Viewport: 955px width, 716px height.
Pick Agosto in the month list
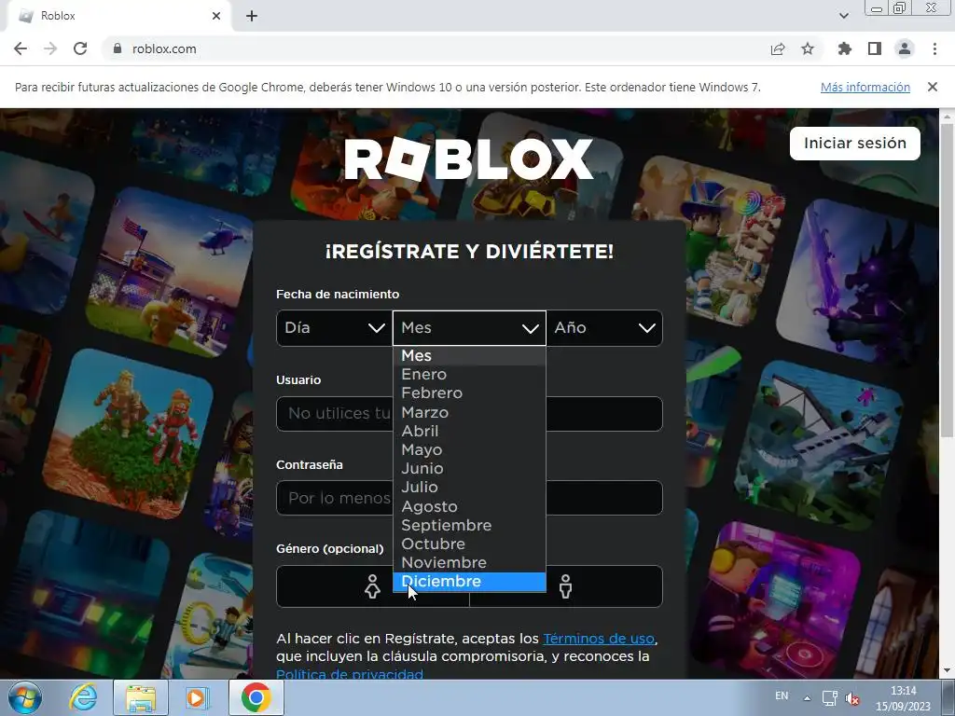pyautogui.click(x=470, y=506)
